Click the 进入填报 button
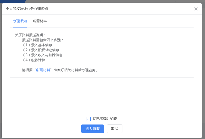The image size is (205, 139). [x=93, y=129]
